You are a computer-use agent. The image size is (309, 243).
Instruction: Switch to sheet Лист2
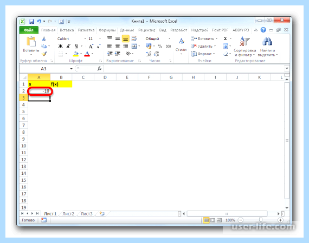point(68,214)
